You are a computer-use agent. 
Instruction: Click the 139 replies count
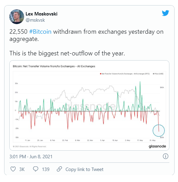click(46, 169)
